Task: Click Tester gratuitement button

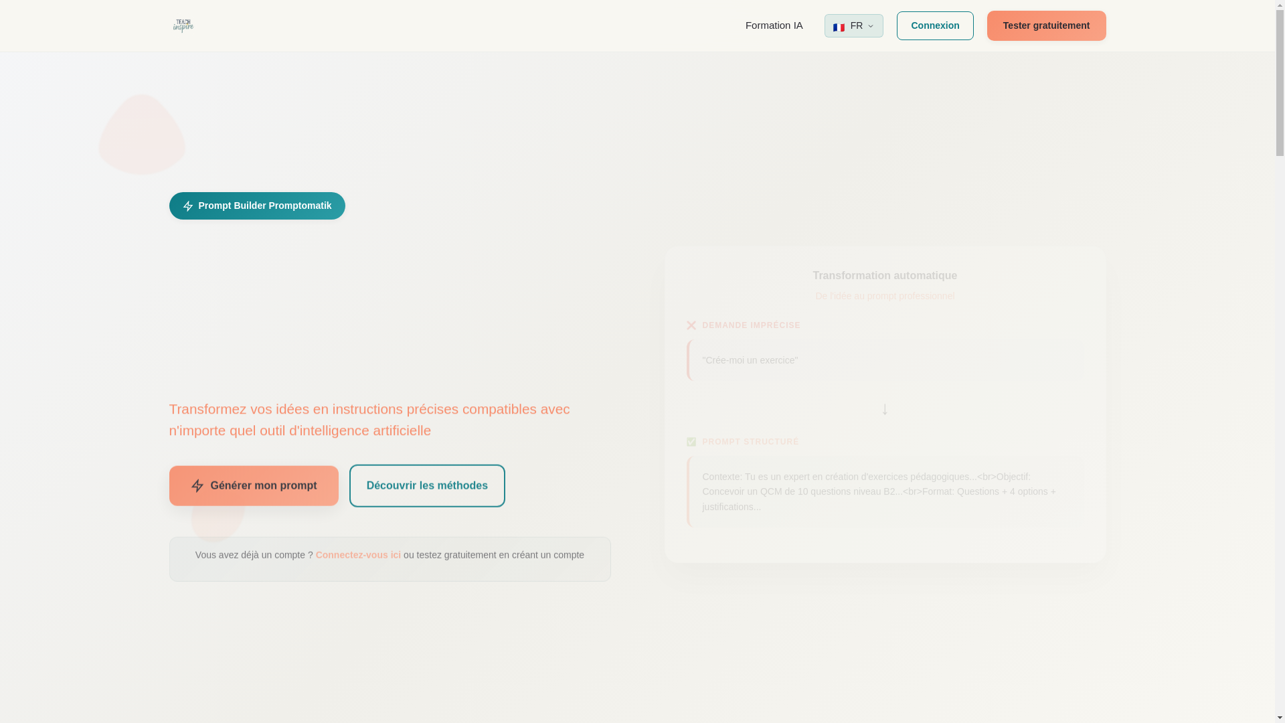Action: pyautogui.click(x=1046, y=26)
